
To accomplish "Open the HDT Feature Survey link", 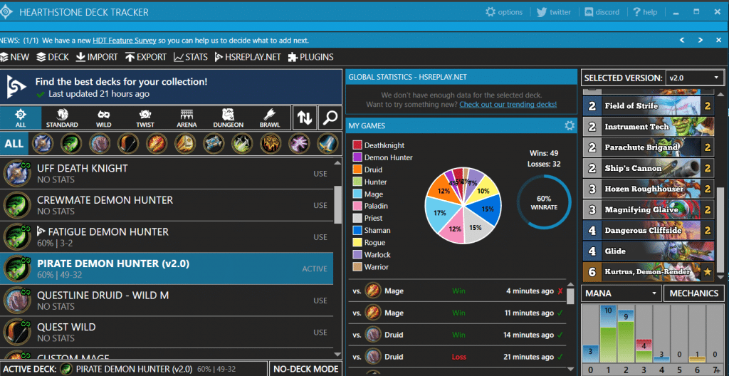I will (x=124, y=41).
